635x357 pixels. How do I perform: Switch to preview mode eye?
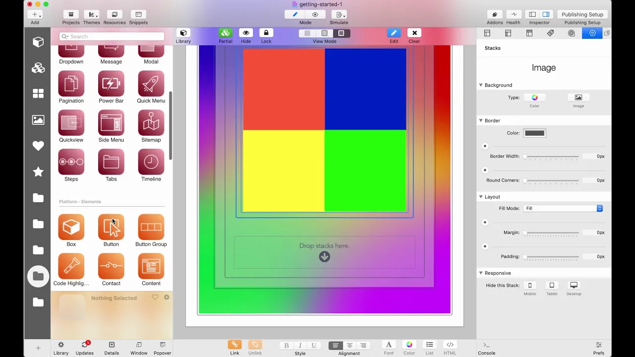[x=315, y=14]
